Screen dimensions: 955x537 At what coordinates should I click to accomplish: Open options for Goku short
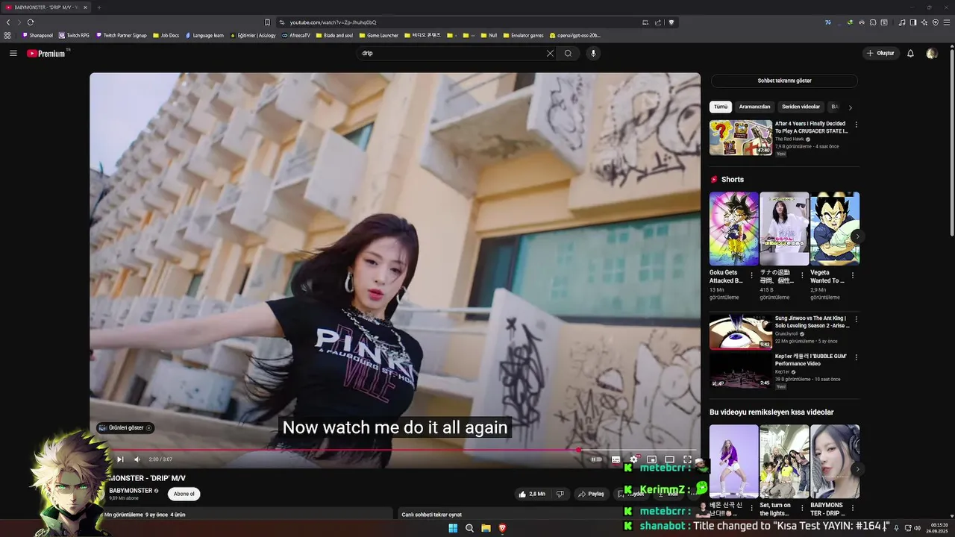(751, 275)
